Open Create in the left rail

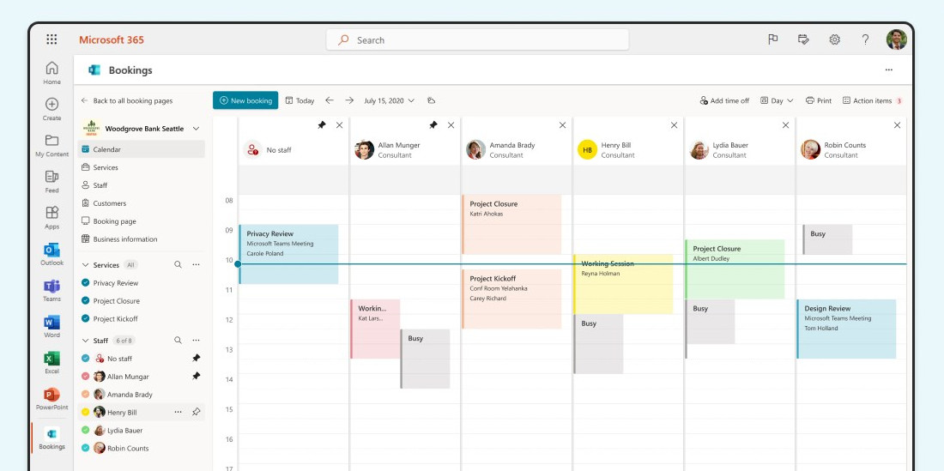click(51, 109)
